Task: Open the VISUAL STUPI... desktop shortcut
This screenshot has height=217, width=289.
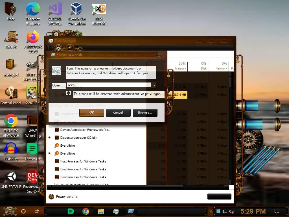Action: tap(55, 14)
